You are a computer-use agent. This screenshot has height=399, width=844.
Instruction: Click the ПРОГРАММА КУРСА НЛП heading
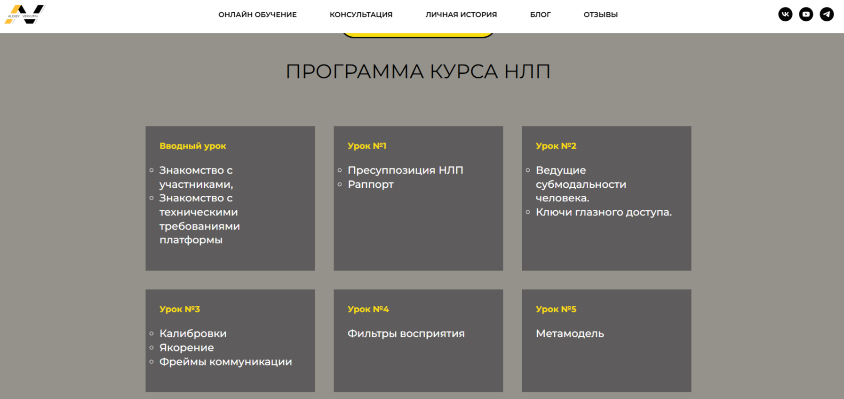(x=418, y=72)
